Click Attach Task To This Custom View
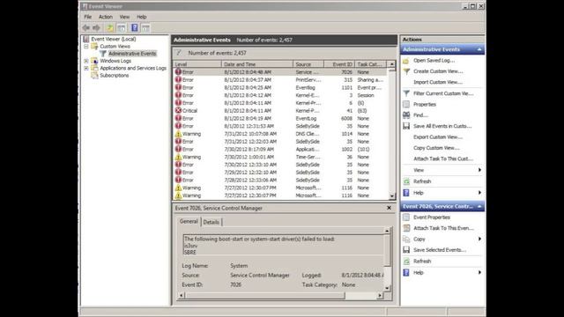The height and width of the screenshot is (317, 564). pyautogui.click(x=443, y=158)
